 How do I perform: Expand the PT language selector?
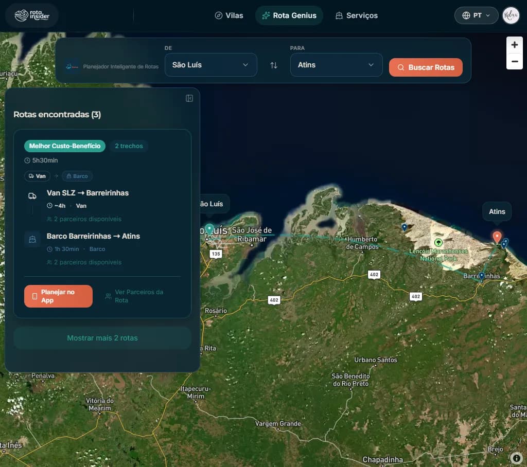click(x=476, y=15)
